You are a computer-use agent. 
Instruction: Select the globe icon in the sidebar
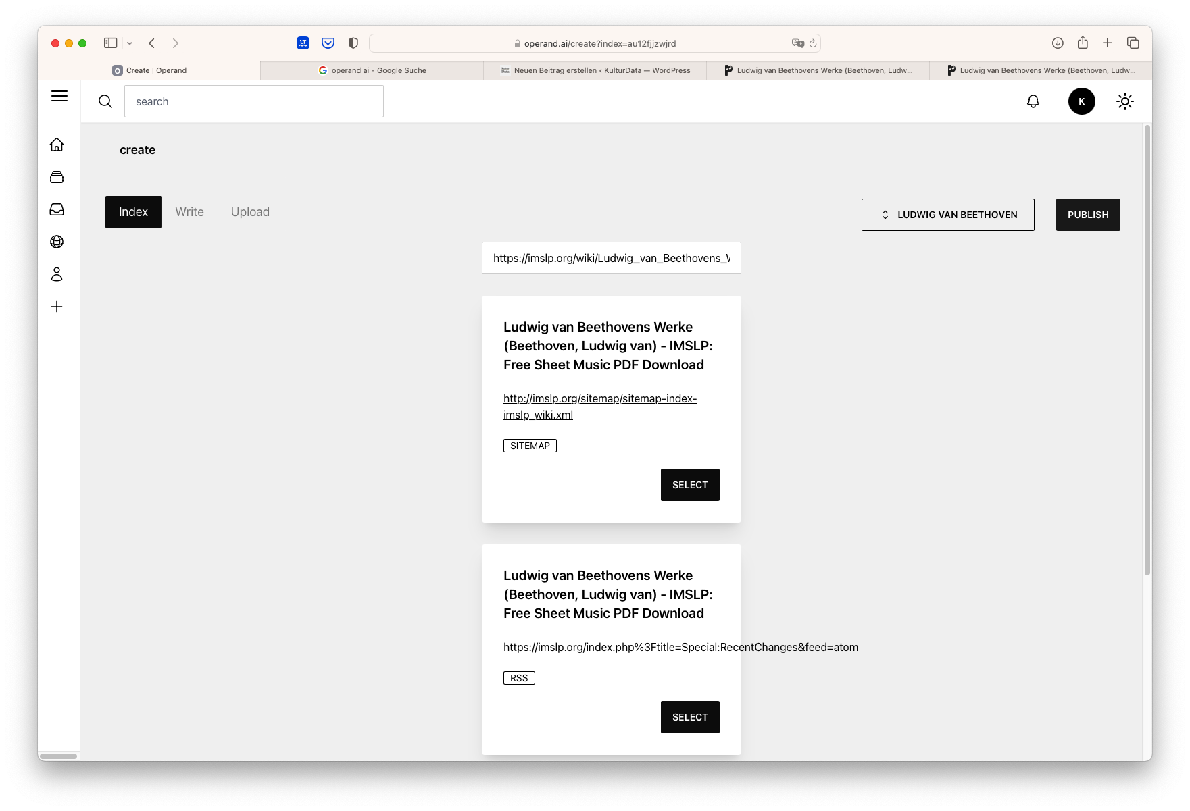pyautogui.click(x=57, y=241)
